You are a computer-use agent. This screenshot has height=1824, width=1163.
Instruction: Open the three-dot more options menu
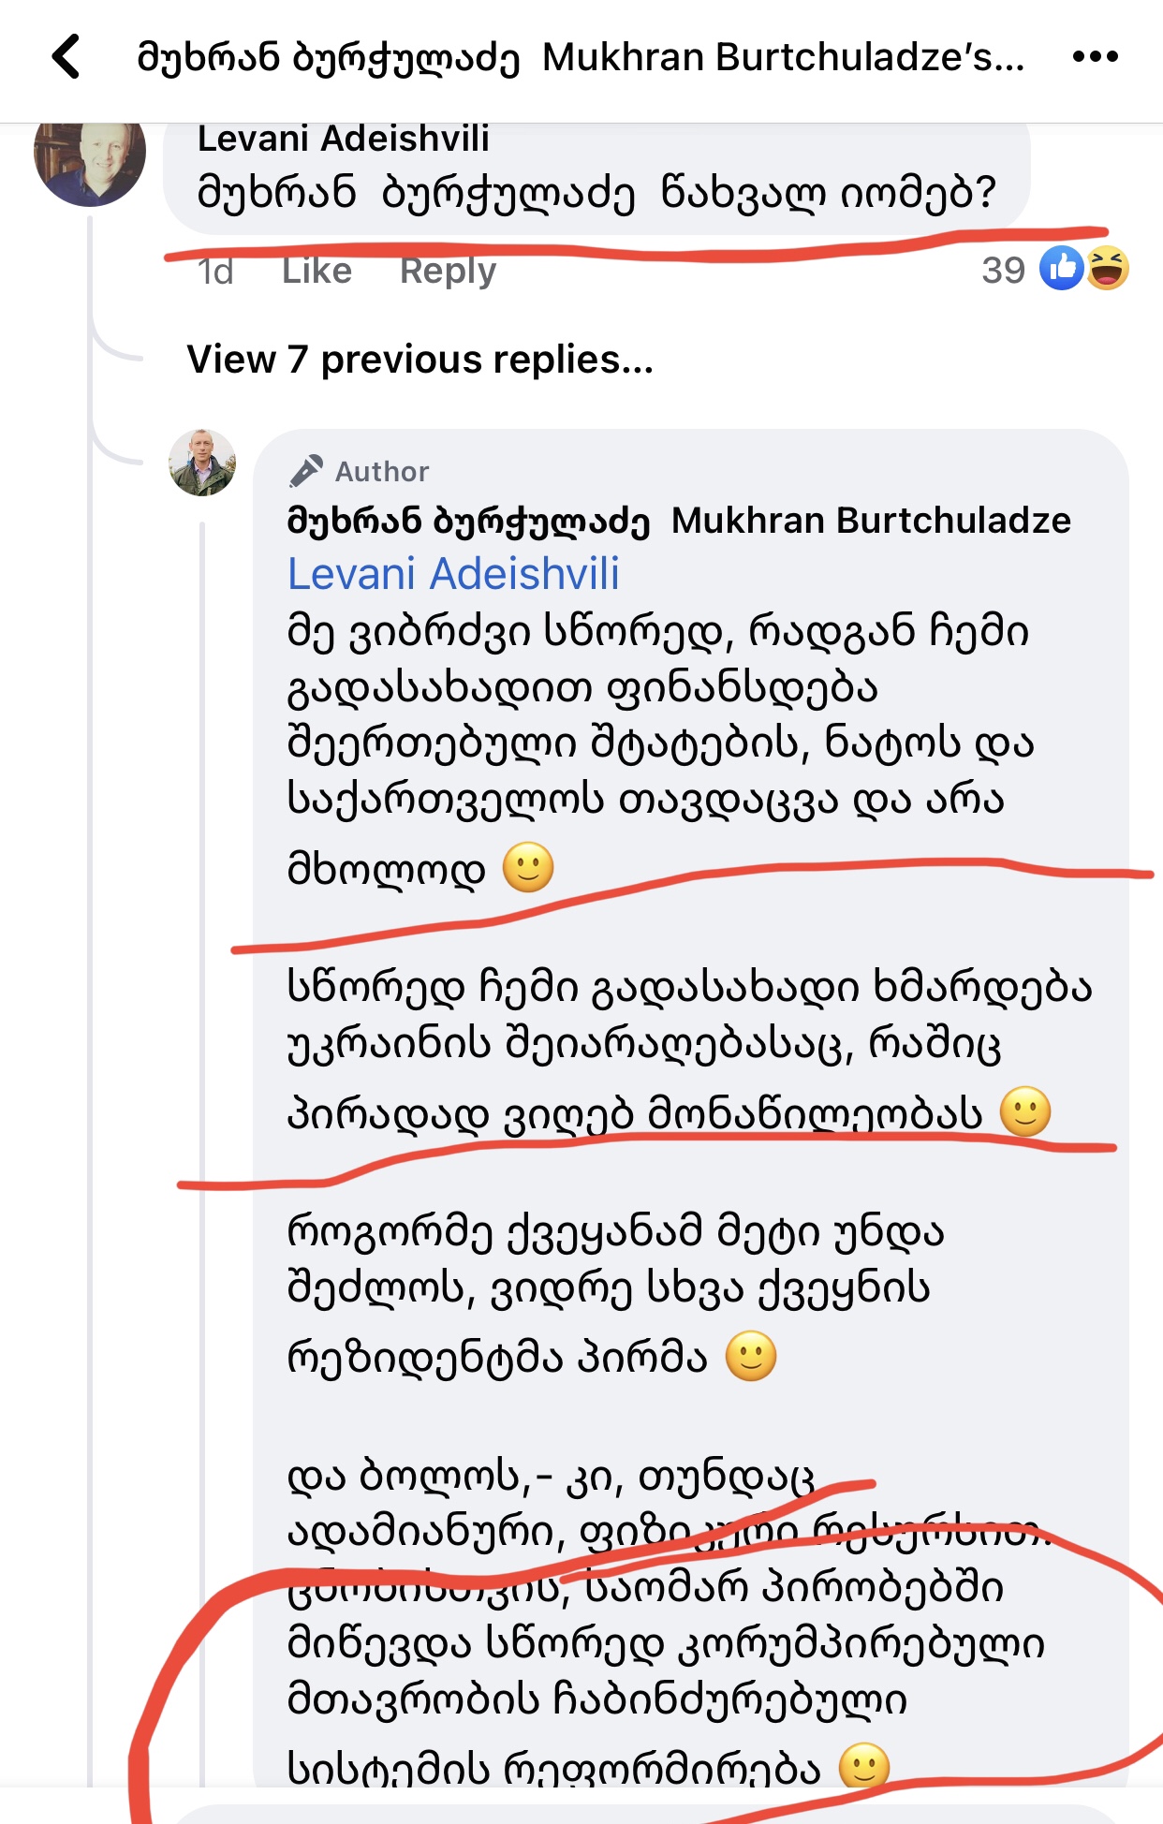(1095, 57)
